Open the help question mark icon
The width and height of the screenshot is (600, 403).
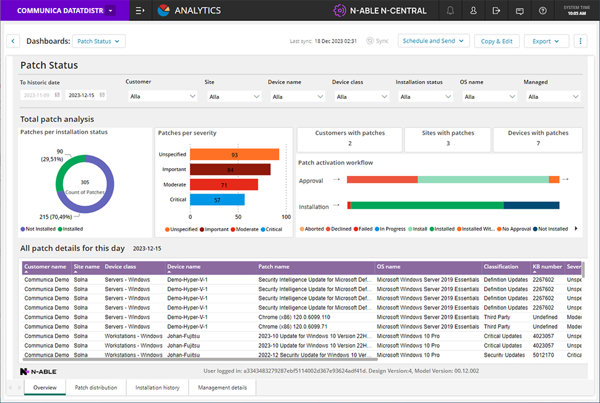pos(542,11)
